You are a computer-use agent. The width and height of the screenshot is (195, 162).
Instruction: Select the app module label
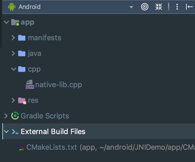(27, 23)
